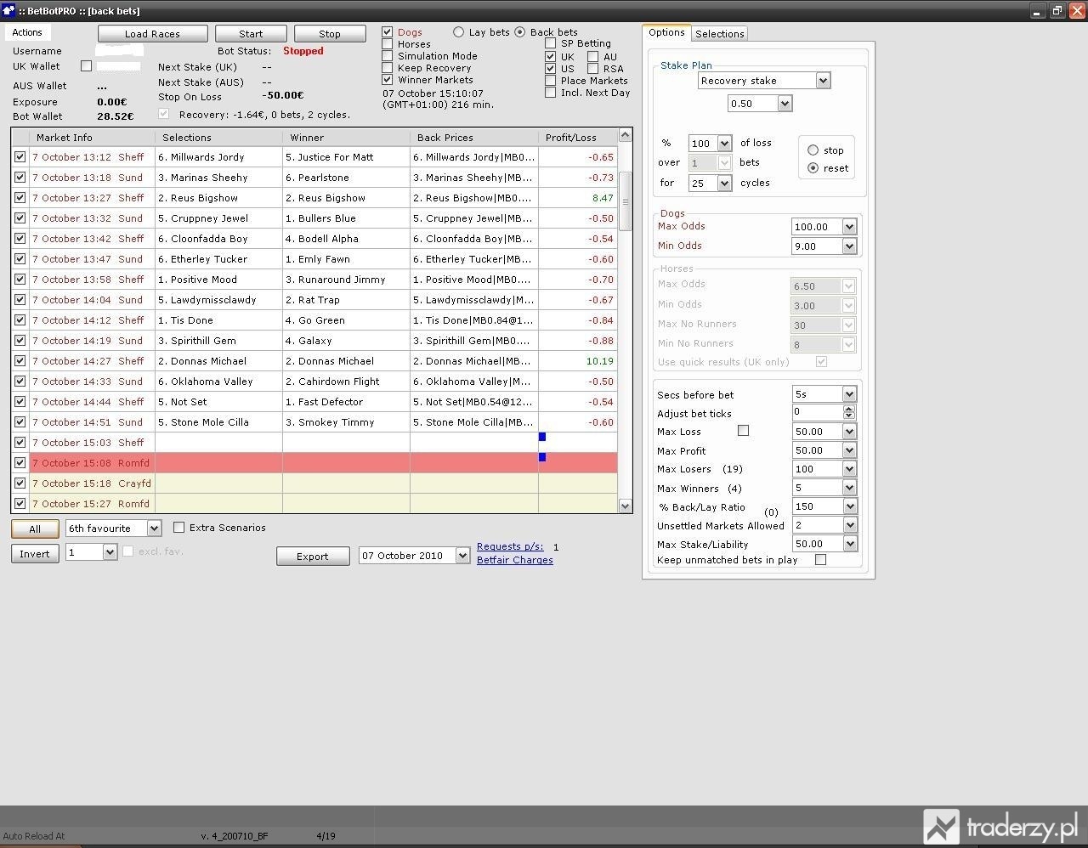Image resolution: width=1088 pixels, height=848 pixels.
Task: Open Dogs Min Odds dropdown
Action: (x=848, y=246)
